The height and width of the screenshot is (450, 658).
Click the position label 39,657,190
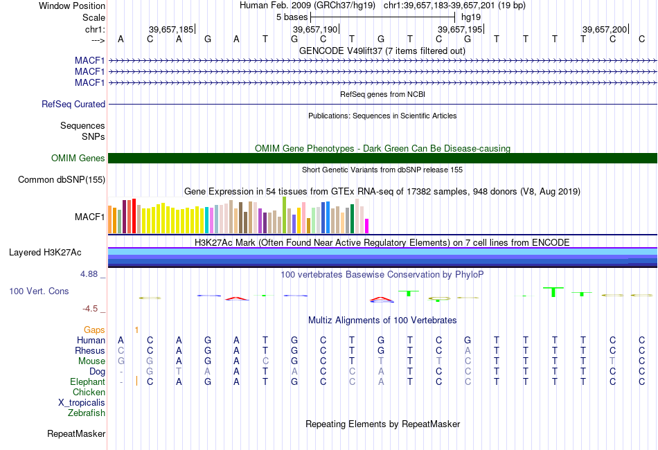(x=314, y=29)
